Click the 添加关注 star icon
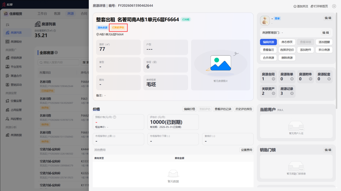Image resolution: width=341 pixels, height=191 pixels. [295, 6]
